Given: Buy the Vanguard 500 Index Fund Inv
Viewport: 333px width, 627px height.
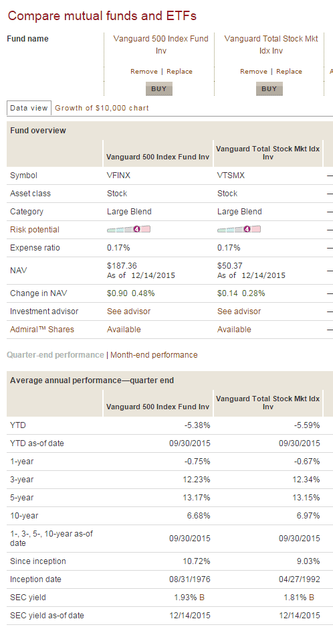Looking at the screenshot, I should [159, 89].
